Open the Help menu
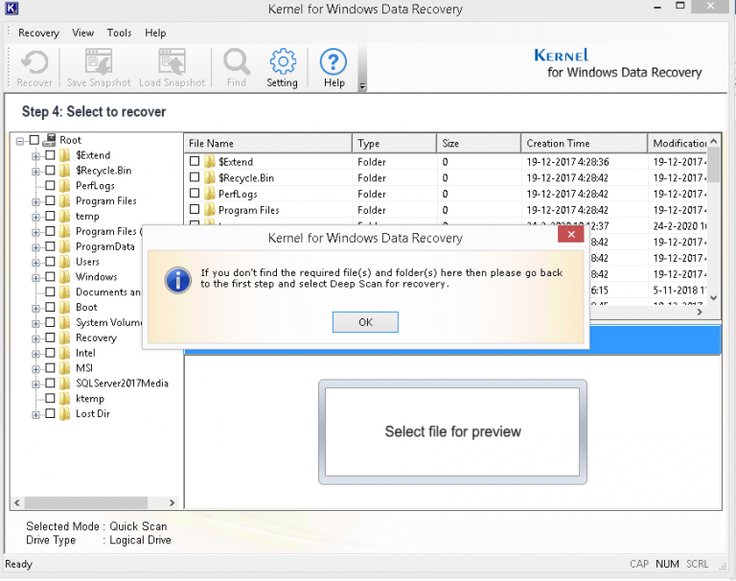 tap(155, 33)
